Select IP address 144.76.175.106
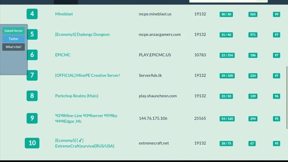This screenshot has width=288, height=162. (x=153, y=118)
